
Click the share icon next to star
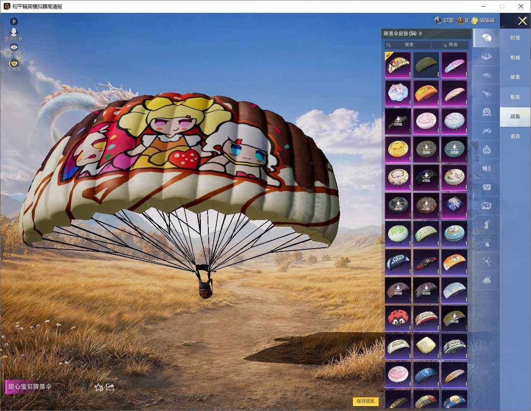click(110, 387)
